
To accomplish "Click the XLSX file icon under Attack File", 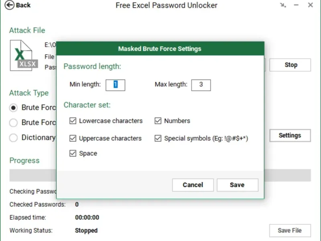I will (24, 55).
